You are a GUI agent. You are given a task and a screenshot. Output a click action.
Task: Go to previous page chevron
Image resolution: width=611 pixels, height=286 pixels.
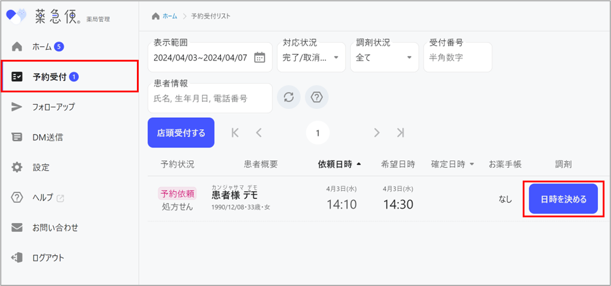259,133
